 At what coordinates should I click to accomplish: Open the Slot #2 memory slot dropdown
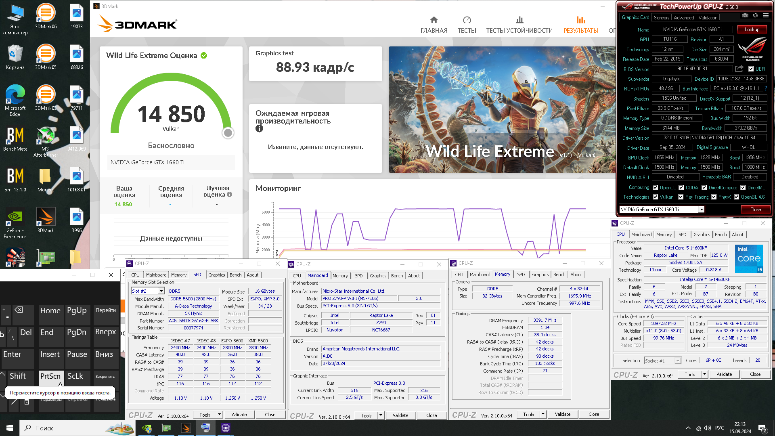161,291
